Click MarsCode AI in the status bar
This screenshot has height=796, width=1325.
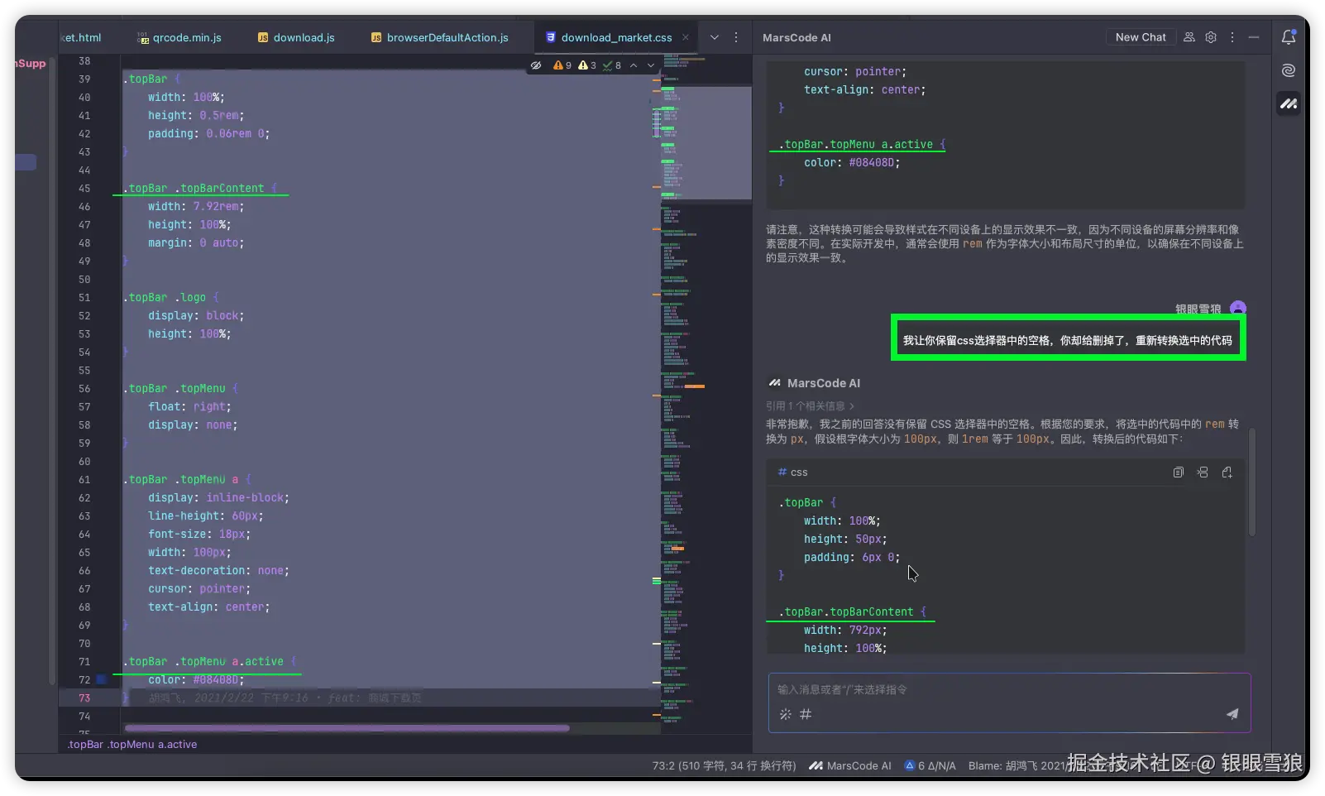pos(850,766)
